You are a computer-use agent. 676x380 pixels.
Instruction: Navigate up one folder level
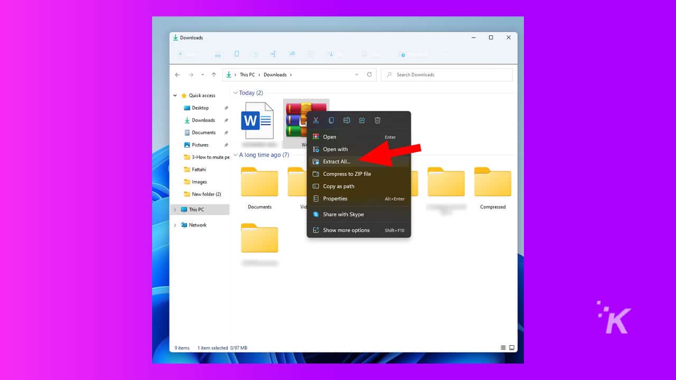[x=213, y=74]
